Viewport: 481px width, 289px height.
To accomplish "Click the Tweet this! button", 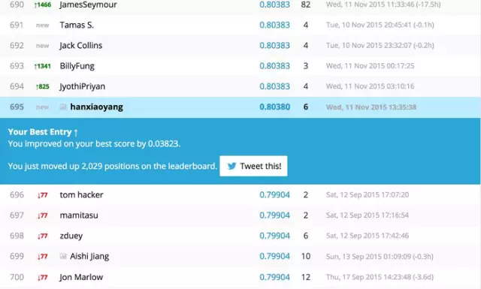I will tap(253, 166).
